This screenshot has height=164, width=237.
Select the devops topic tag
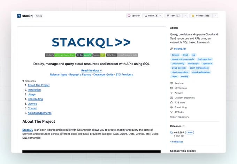click(175, 55)
